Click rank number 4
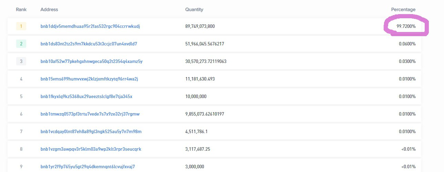Image resolution: width=444 pixels, height=172 pixels. click(x=21, y=79)
